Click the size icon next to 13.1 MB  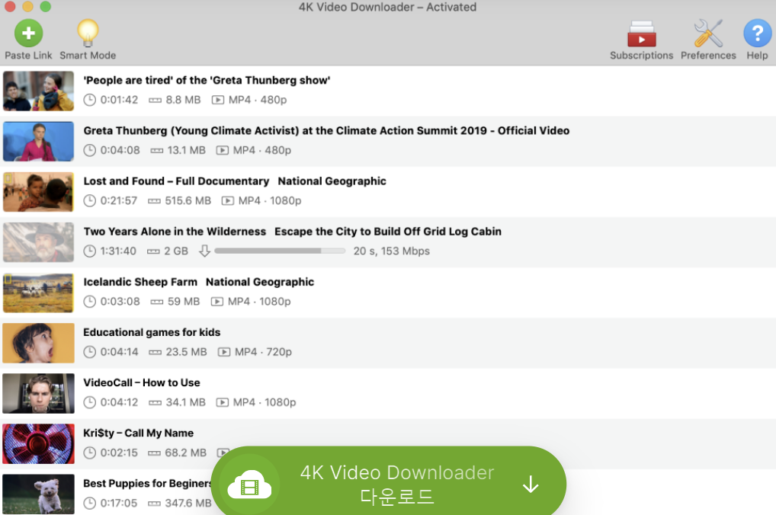pos(157,150)
